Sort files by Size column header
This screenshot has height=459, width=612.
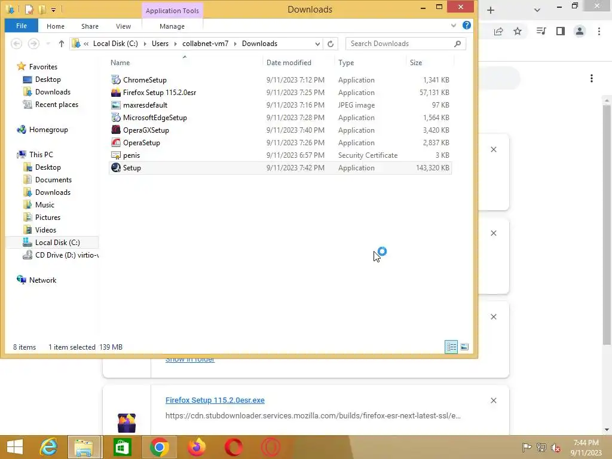pos(429,62)
